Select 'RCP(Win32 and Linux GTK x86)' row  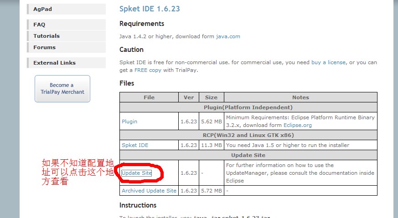[x=248, y=135]
